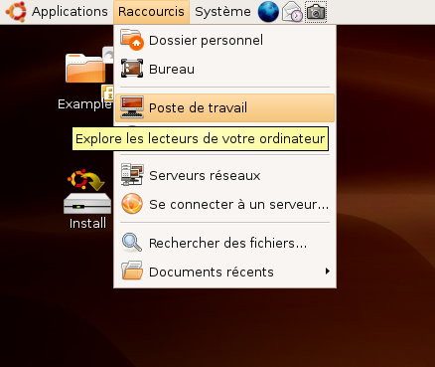
Task: Open Dossier personnel
Action: click(225, 40)
